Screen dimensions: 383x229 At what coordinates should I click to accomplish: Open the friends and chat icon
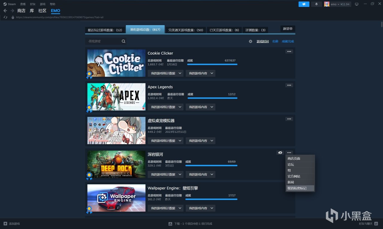point(376,224)
